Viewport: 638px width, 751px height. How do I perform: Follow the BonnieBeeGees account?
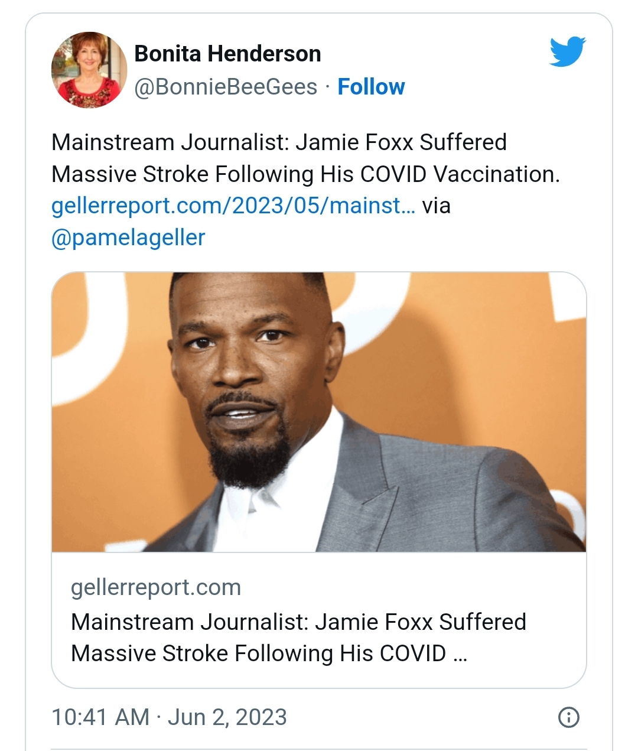pyautogui.click(x=371, y=87)
